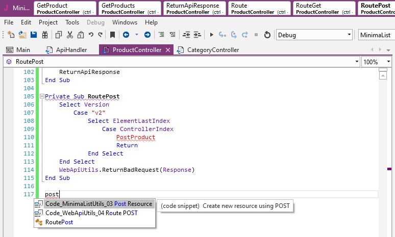Run the project with the play icon
The height and width of the screenshot is (237, 395).
212,35
